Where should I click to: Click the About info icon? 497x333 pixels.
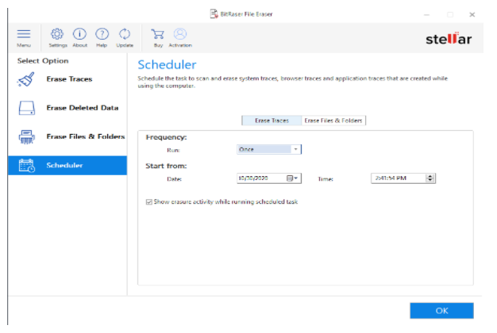79,34
